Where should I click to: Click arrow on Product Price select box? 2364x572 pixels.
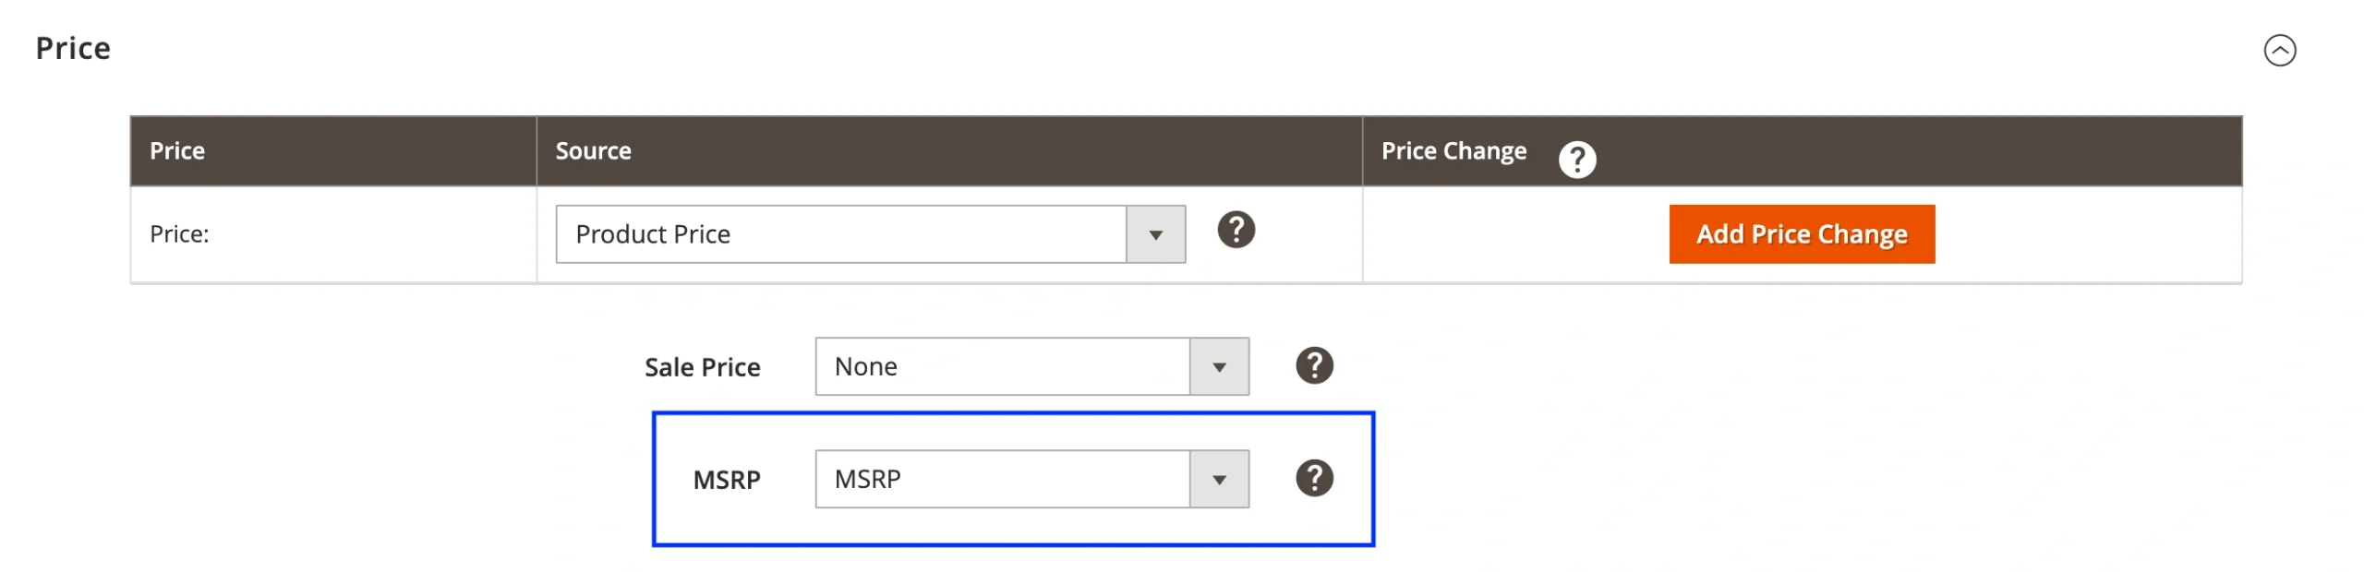1154,234
